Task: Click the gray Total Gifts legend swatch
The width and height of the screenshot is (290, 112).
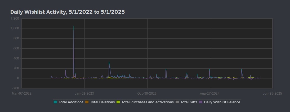Action: point(177,102)
